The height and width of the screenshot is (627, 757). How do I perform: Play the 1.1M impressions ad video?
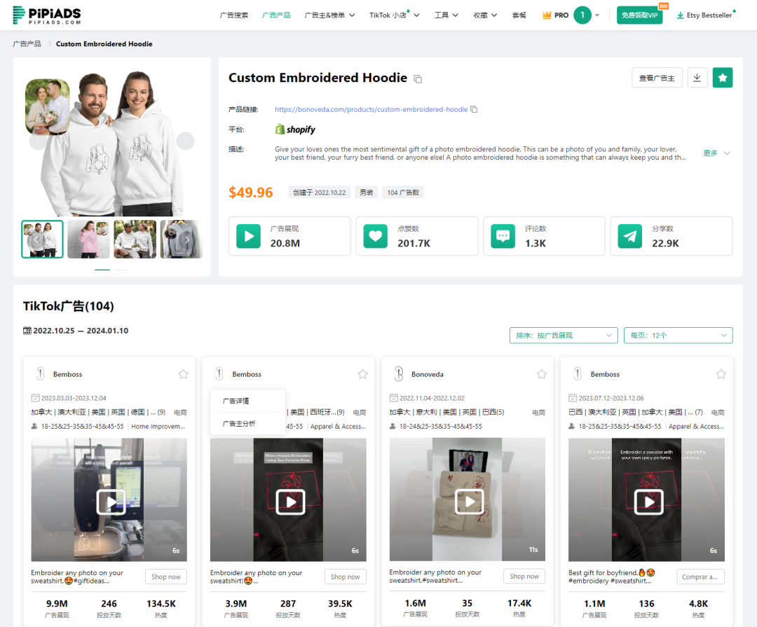tap(648, 502)
